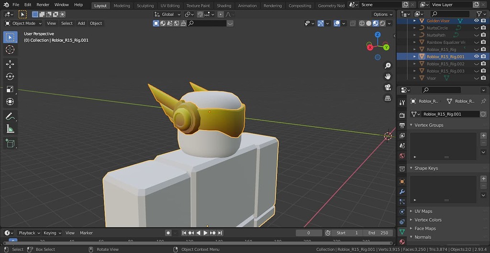The width and height of the screenshot is (490, 253).
Task: Toggle show overlays button
Action: (x=336, y=23)
